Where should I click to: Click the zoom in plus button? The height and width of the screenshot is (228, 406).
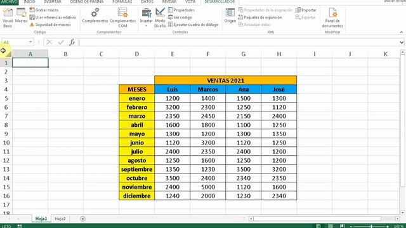[388, 227]
